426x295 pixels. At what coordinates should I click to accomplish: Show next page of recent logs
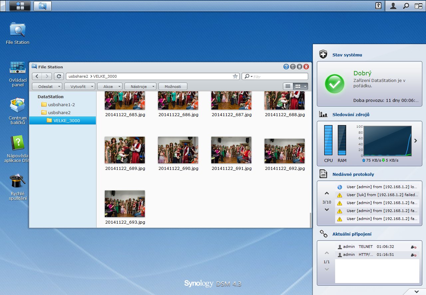(x=327, y=209)
